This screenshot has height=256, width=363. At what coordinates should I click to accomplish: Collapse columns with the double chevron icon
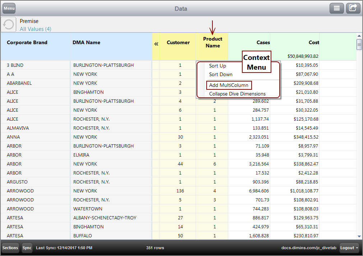point(156,44)
